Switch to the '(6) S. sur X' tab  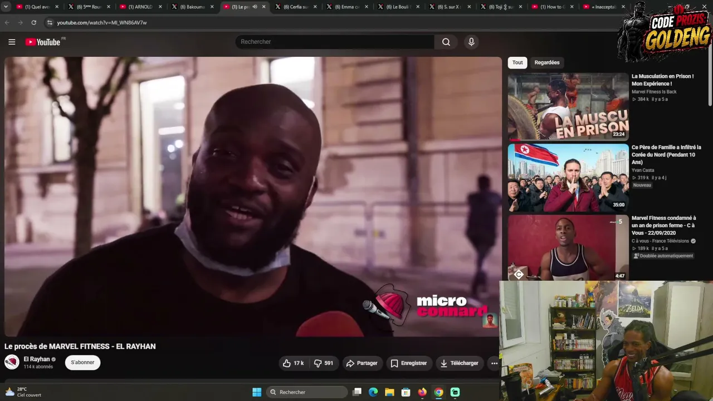[450, 7]
